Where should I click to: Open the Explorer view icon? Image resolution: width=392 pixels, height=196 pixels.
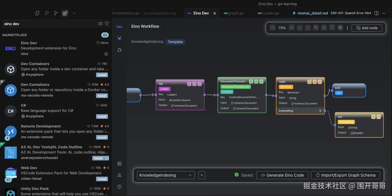37,13
